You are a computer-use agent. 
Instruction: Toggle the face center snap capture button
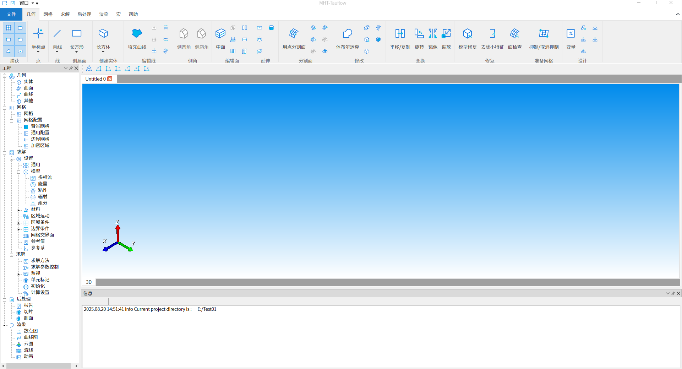[x=20, y=51]
